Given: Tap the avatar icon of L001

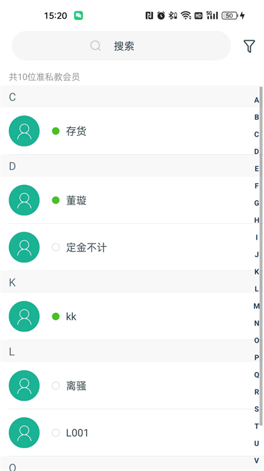Looking at the screenshot, I should [24, 433].
